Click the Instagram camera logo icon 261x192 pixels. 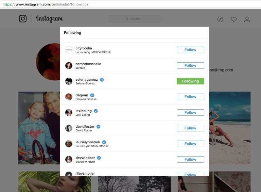pos(23,19)
